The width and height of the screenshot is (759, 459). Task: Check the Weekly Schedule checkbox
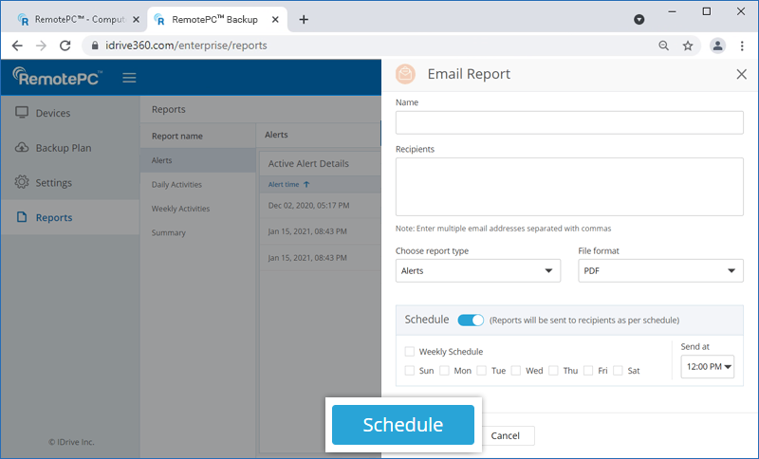click(x=409, y=352)
